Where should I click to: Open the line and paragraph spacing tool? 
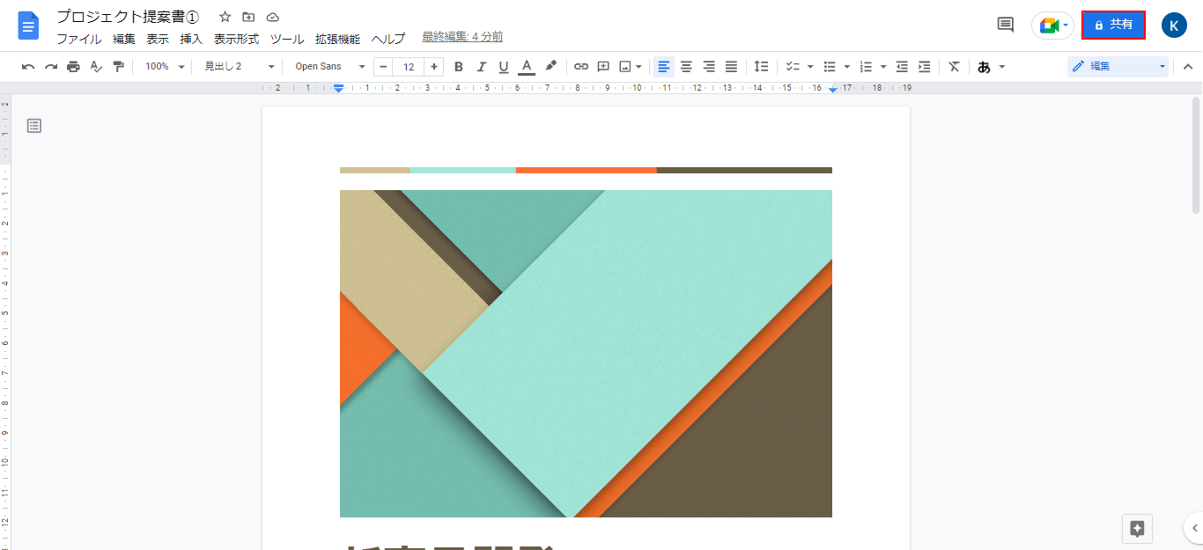pyautogui.click(x=762, y=66)
